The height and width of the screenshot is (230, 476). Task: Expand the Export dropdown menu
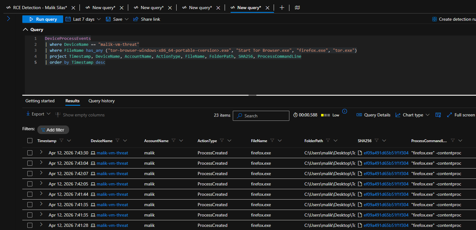(x=38, y=114)
